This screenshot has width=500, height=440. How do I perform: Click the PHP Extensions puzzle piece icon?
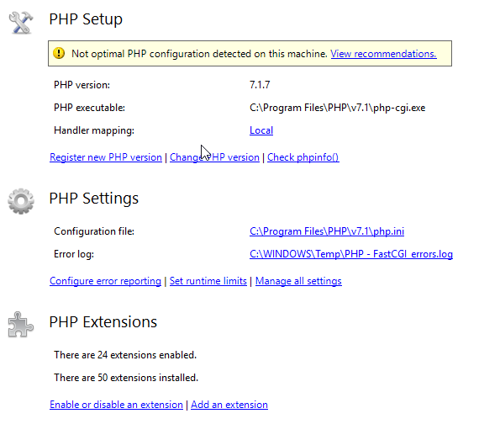coord(20,325)
